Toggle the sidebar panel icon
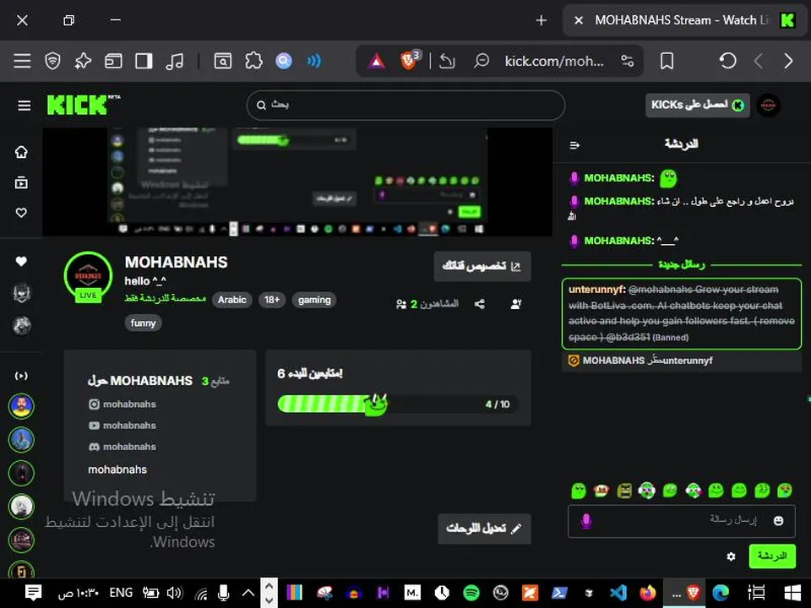811x608 pixels. [144, 61]
